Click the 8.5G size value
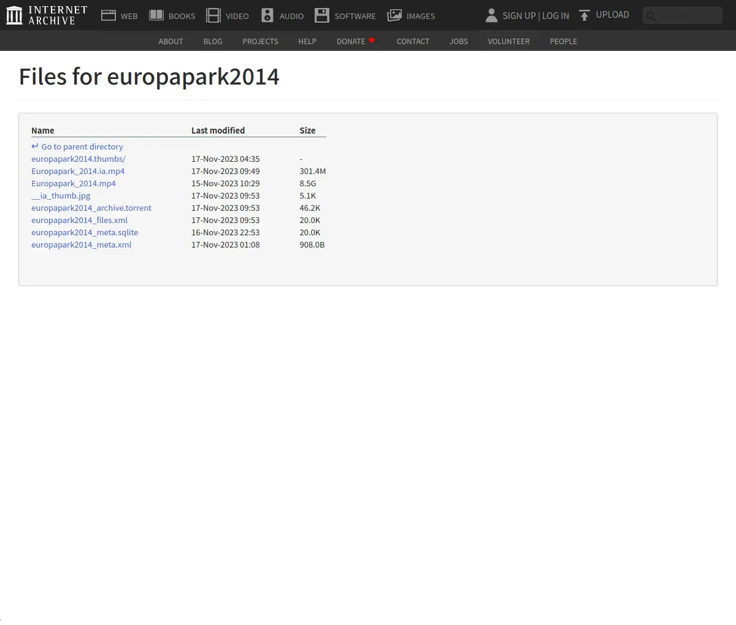Viewport: 736px width, 625px height. [x=308, y=183]
